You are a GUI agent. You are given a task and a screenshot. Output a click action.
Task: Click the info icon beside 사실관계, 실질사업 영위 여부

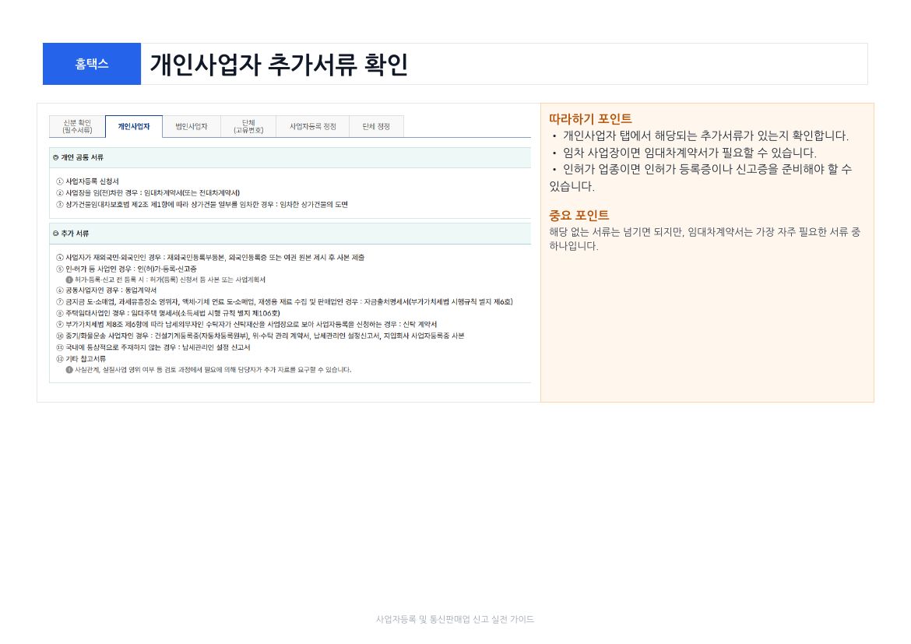69,370
